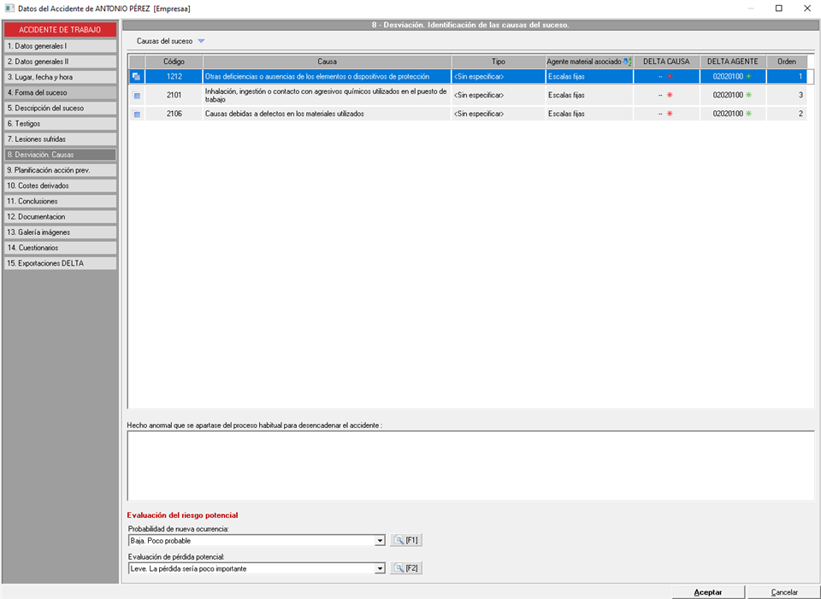Click the F2 magnifier lookup button

pyautogui.click(x=406, y=569)
